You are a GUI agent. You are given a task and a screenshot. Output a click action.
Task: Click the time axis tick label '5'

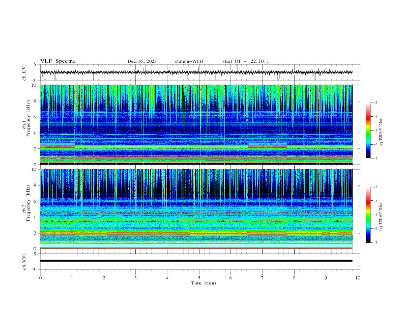coord(199,278)
